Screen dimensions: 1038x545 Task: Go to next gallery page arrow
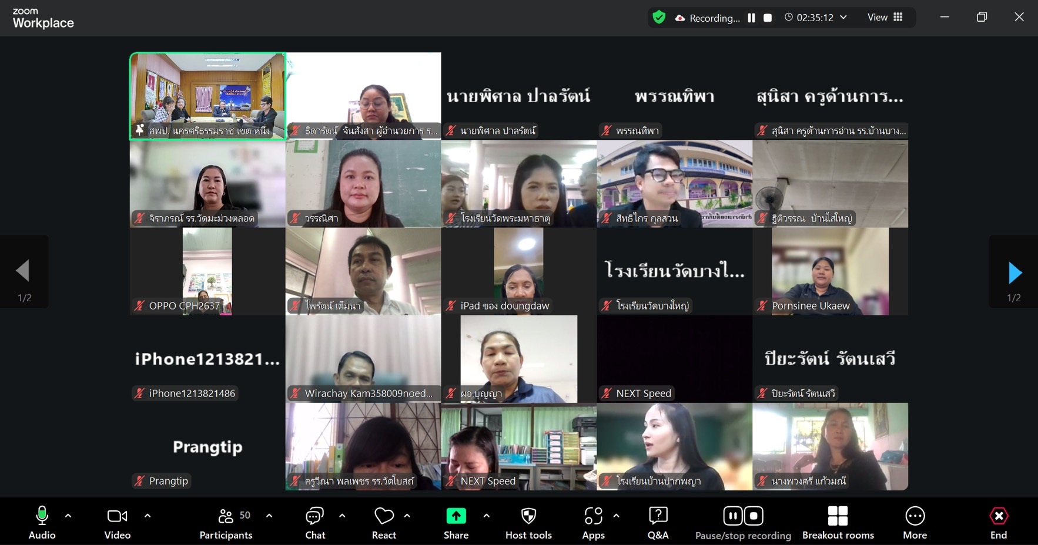click(1014, 273)
